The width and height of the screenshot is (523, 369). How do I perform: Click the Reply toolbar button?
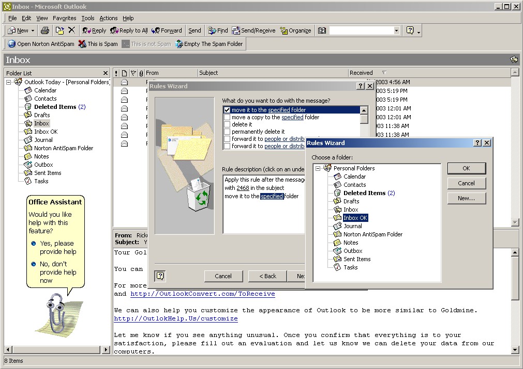[94, 30]
